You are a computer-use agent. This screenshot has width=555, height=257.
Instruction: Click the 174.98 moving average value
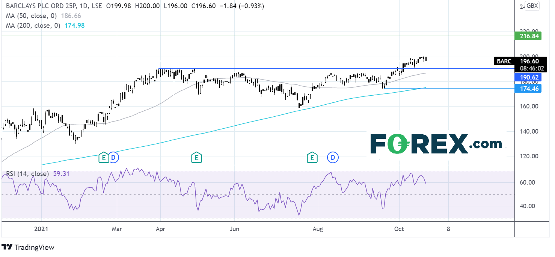74,26
